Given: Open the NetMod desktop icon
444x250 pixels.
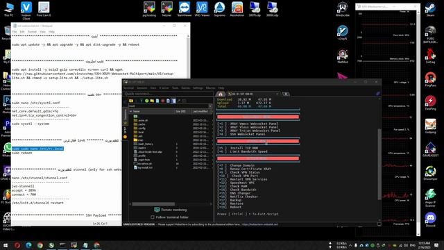Looking at the screenshot, I should pyautogui.click(x=342, y=56).
